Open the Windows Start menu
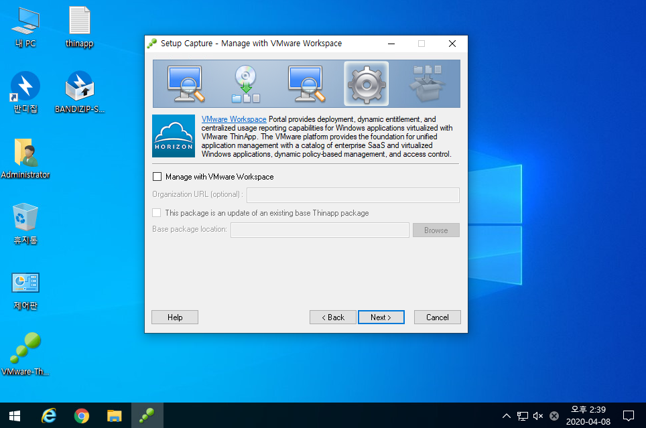The image size is (646, 428). point(15,416)
